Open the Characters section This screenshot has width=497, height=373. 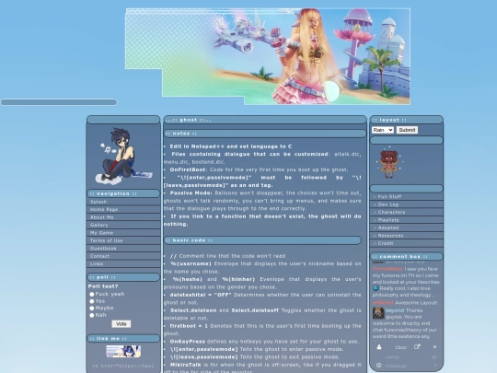pyautogui.click(x=406, y=212)
